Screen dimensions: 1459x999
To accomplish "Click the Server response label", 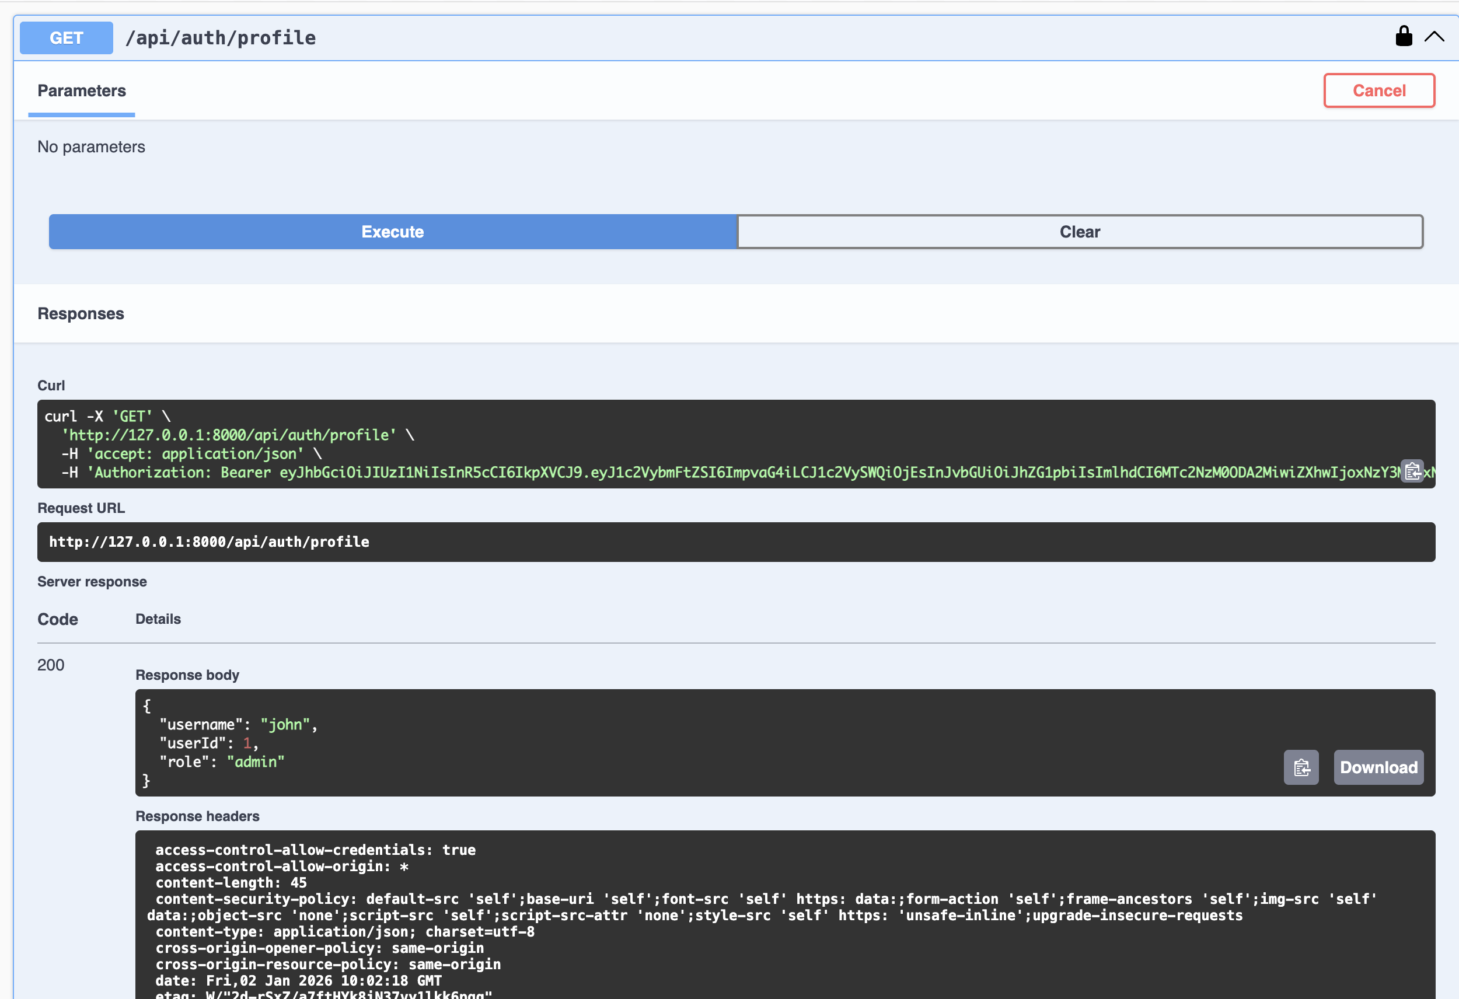I will point(92,581).
